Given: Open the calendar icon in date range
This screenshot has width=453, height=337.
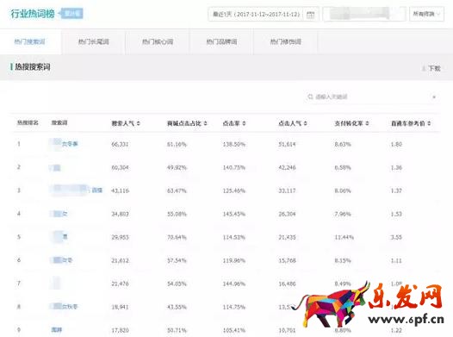Looking at the screenshot, I should point(310,14).
